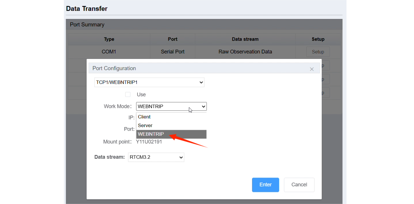Click the Cancel button
Screen dimensions: 414x204
point(299,185)
